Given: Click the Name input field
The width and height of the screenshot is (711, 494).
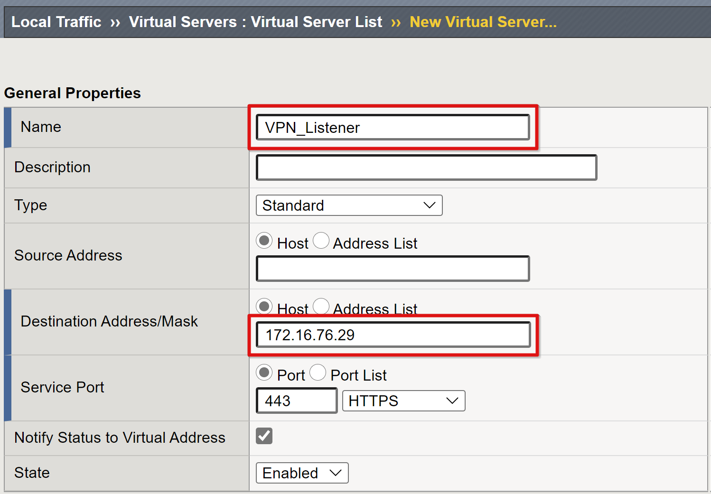Looking at the screenshot, I should click(x=393, y=127).
